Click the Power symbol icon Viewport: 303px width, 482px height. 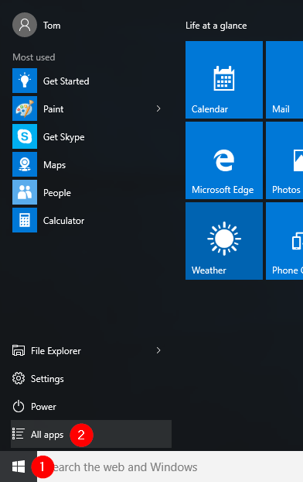19,406
